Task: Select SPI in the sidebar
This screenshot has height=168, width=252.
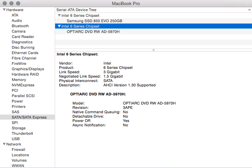Action: (x=15, y=123)
